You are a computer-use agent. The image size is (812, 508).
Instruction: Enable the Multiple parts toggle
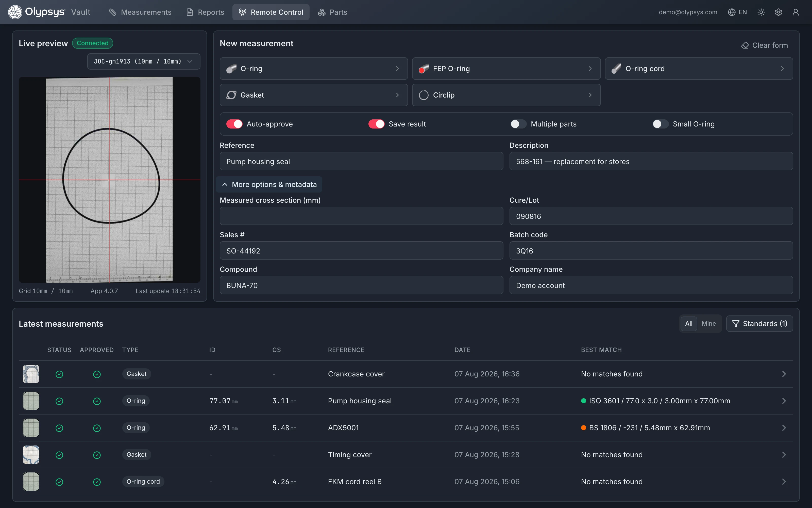click(518, 124)
